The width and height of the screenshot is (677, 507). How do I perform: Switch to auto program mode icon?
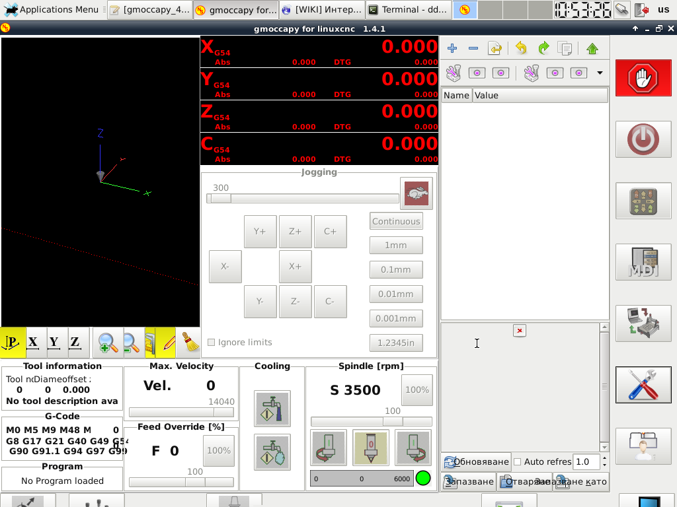[x=643, y=323]
